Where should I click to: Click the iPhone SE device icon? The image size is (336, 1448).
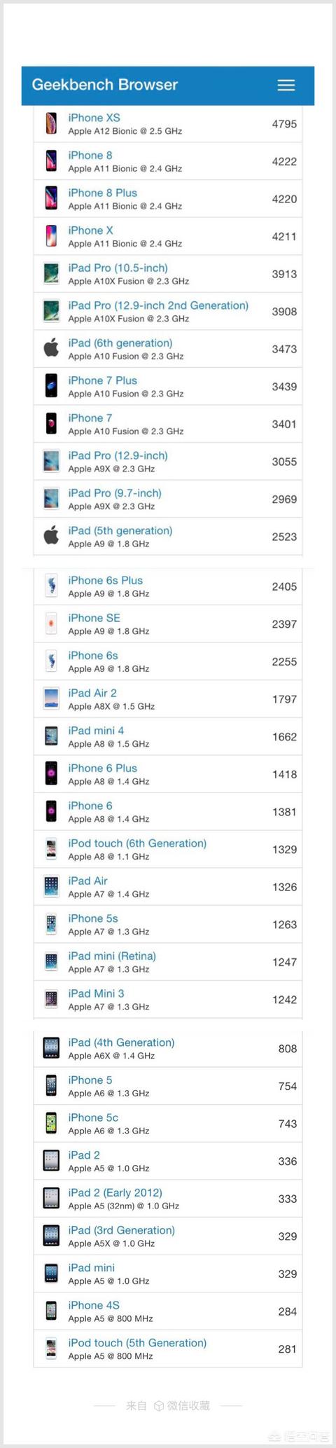point(51,623)
